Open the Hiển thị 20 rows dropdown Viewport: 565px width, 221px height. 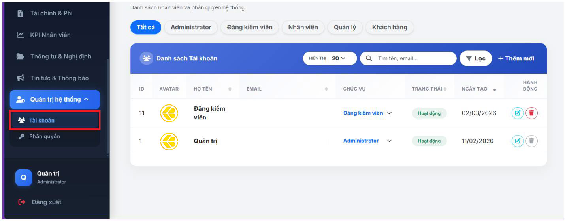coord(330,58)
